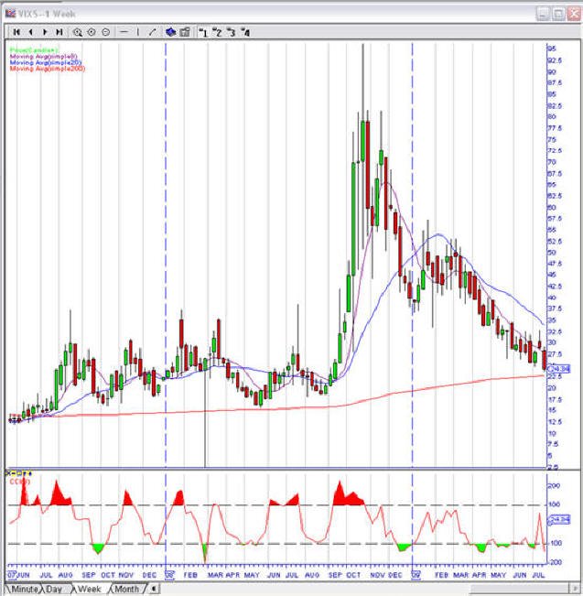Click the tab scroll left arrow beside Month
Image resolution: width=583 pixels, height=596 pixels.
pyautogui.click(x=154, y=589)
